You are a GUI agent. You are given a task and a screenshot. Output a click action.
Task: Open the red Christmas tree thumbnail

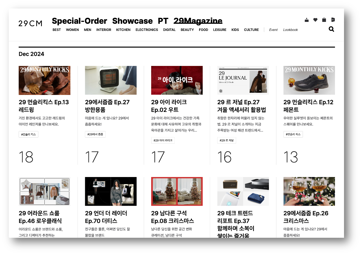click(x=177, y=191)
